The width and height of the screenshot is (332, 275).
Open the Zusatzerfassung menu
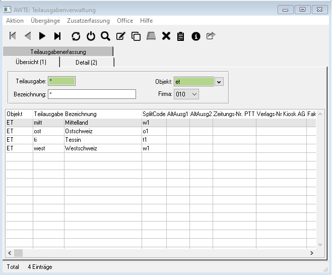[88, 21]
